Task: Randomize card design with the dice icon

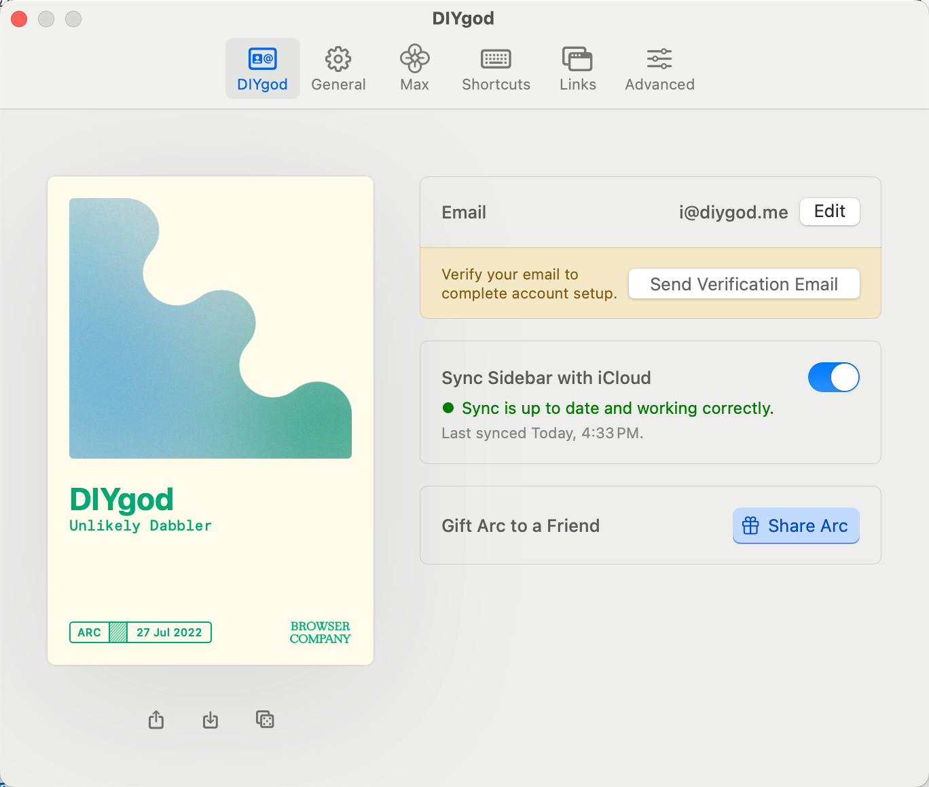Action: [265, 719]
